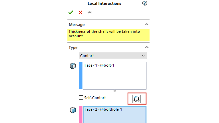Click the Message section header label

click(x=77, y=25)
